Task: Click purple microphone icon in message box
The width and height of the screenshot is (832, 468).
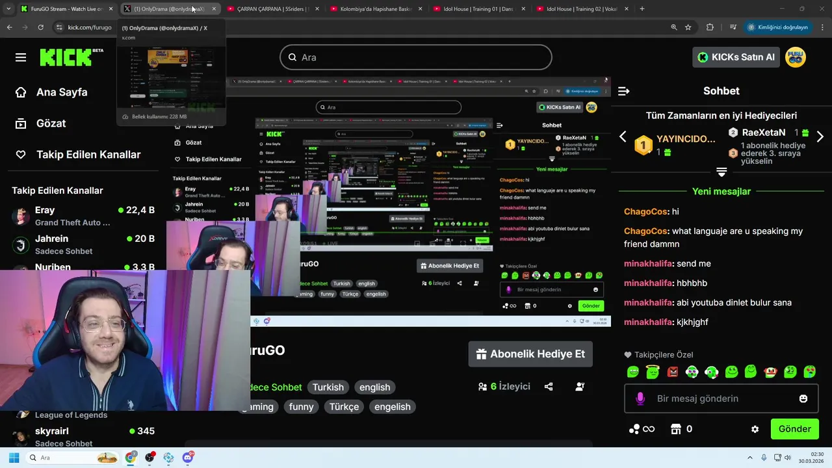Action: [640, 398]
